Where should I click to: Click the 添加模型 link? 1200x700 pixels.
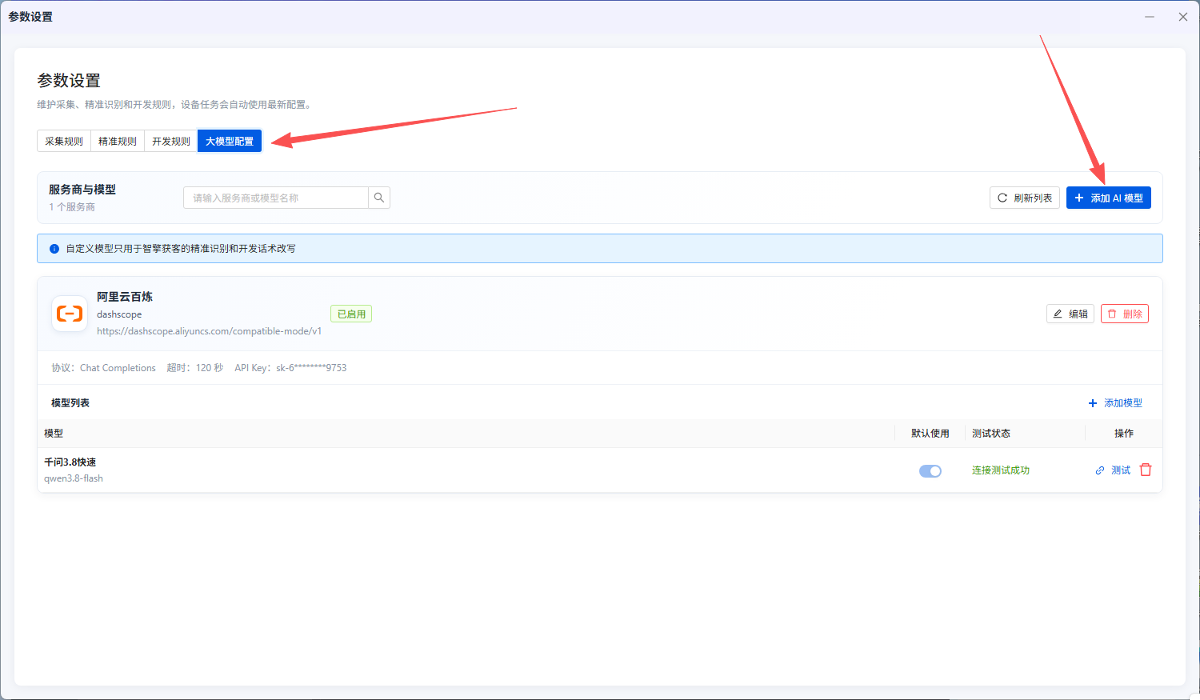1115,403
